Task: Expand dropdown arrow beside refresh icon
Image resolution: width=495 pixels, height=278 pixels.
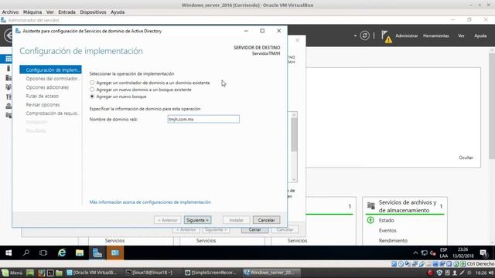Action: (355, 36)
